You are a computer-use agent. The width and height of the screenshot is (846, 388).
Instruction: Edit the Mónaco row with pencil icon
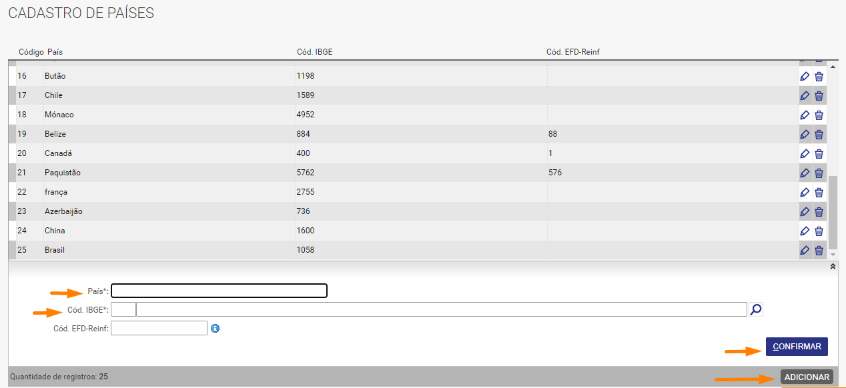tap(805, 115)
